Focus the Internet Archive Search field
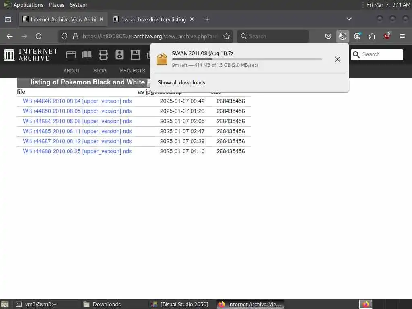This screenshot has height=309, width=412. pos(377,54)
